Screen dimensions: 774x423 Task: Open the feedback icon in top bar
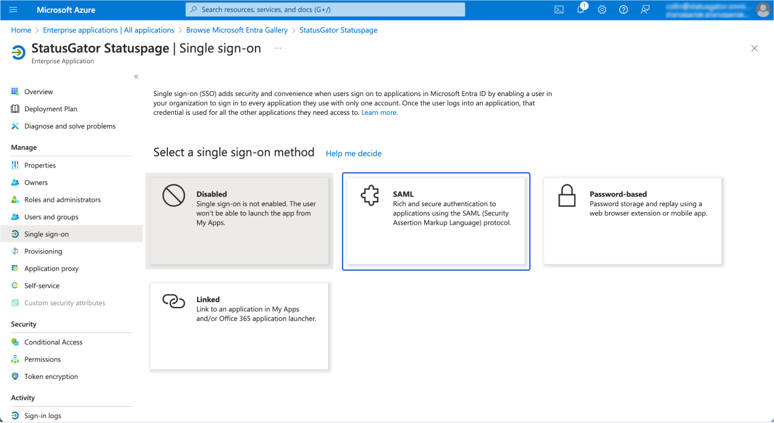coord(645,10)
